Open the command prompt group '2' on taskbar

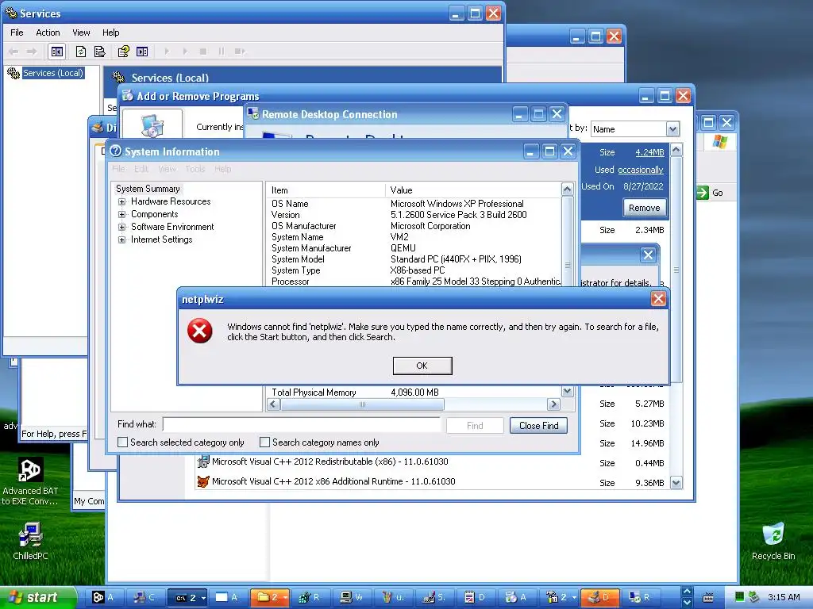(187, 597)
